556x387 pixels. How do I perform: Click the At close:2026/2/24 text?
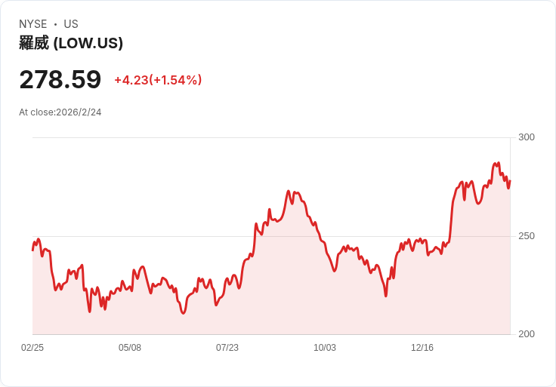(x=60, y=112)
